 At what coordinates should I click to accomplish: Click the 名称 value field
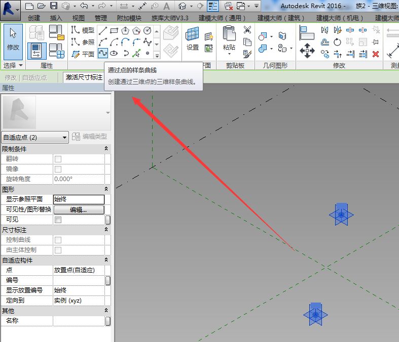[79, 321]
